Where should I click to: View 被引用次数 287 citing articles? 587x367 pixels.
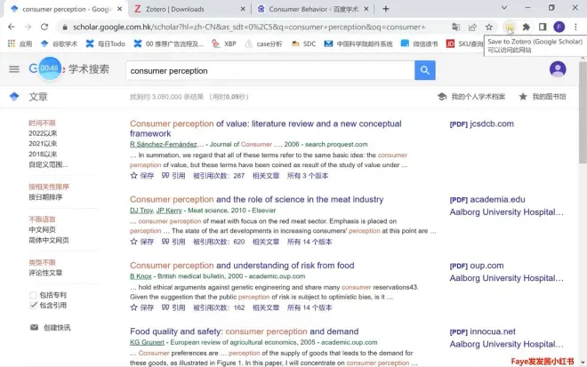219,176
